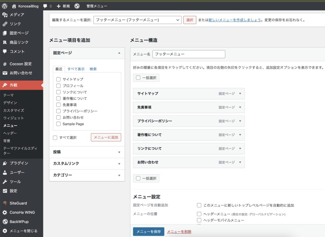
Task: Open the WordPress logo menu
Action: 4,6
